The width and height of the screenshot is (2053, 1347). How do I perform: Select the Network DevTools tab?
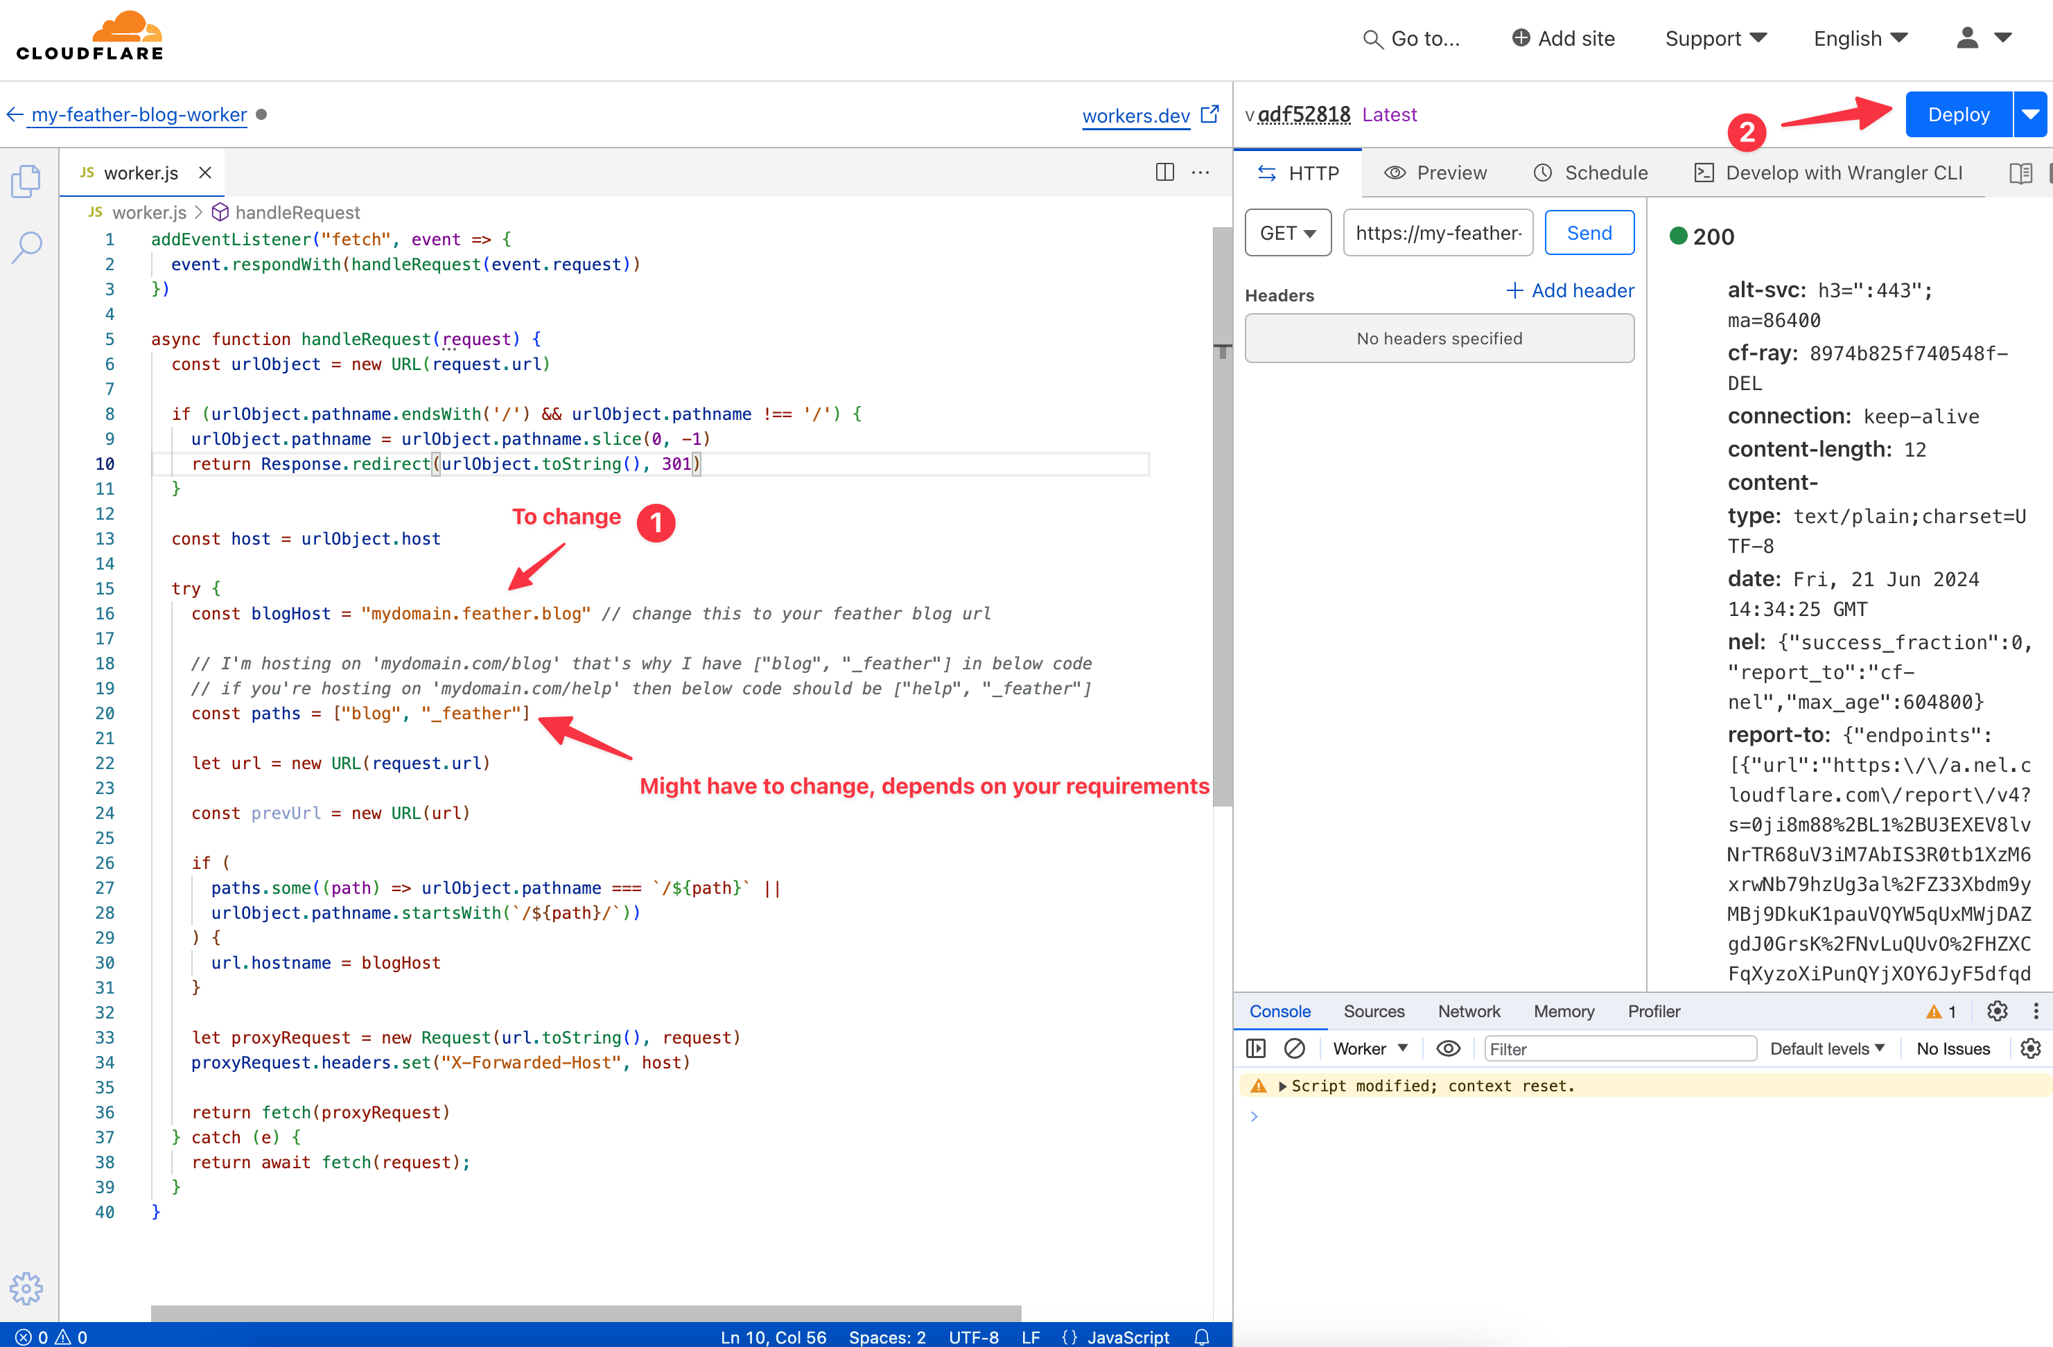(1469, 1012)
